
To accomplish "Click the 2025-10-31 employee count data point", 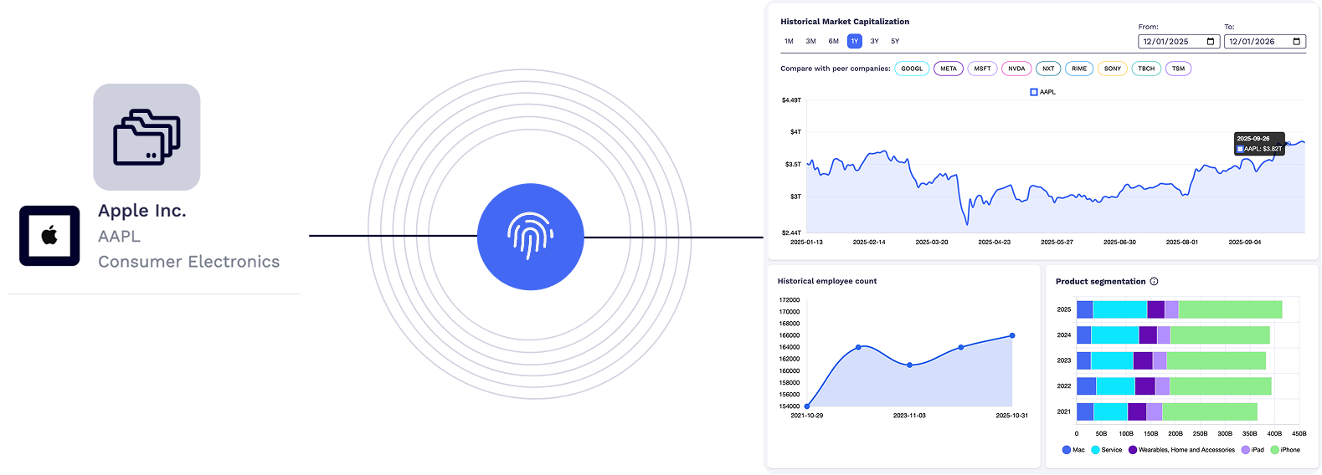I will click(1012, 335).
